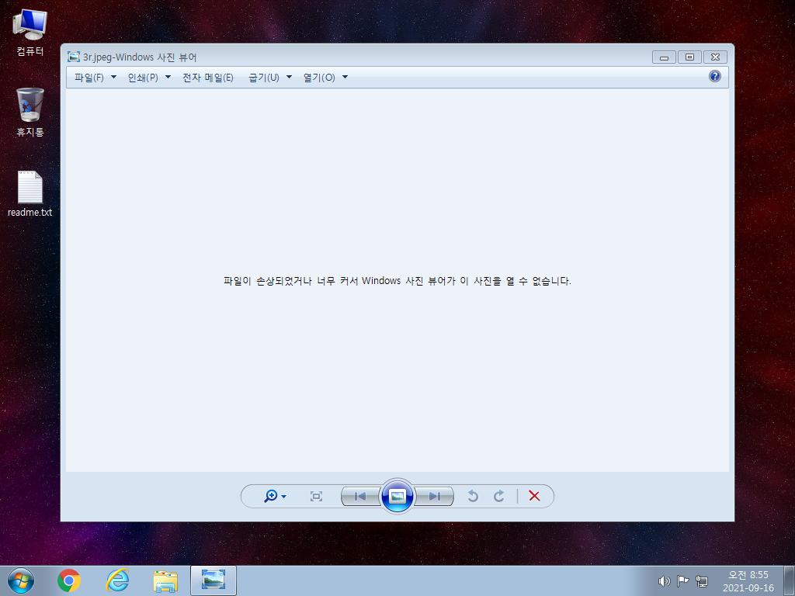Click the clock showing 오전 8:55
Image resolution: width=795 pixels, height=596 pixels.
point(748,580)
